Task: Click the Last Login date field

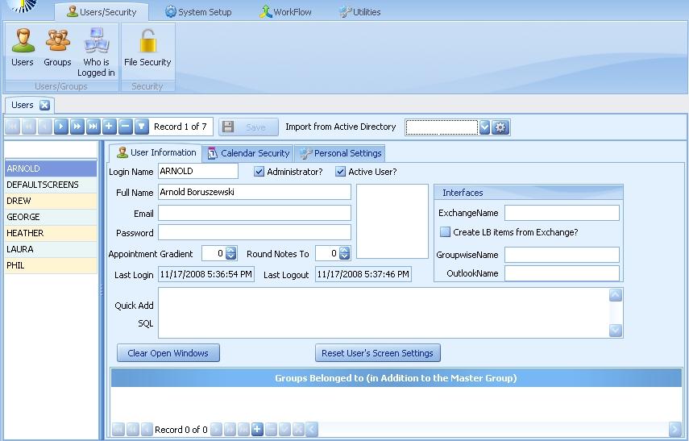Action: coord(206,274)
